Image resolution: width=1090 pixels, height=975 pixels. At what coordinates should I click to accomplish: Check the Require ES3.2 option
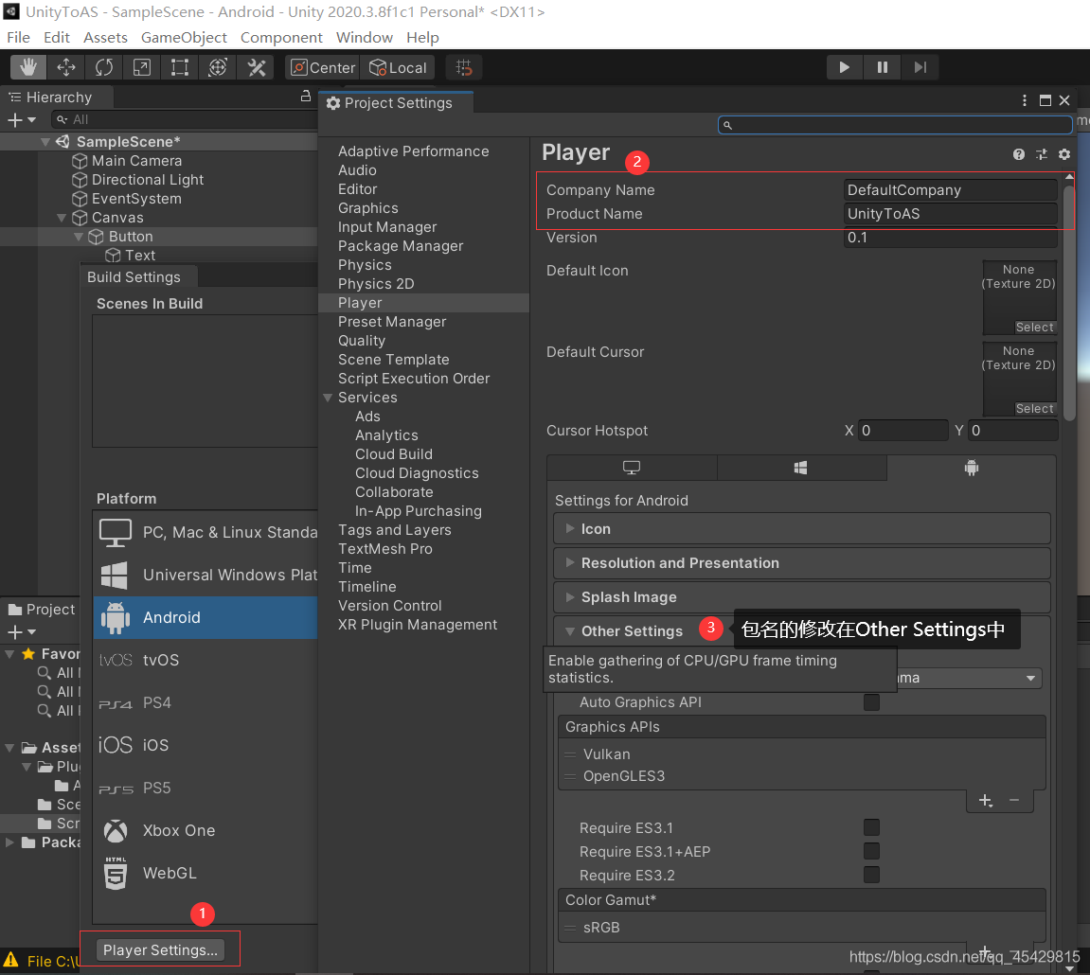871,875
